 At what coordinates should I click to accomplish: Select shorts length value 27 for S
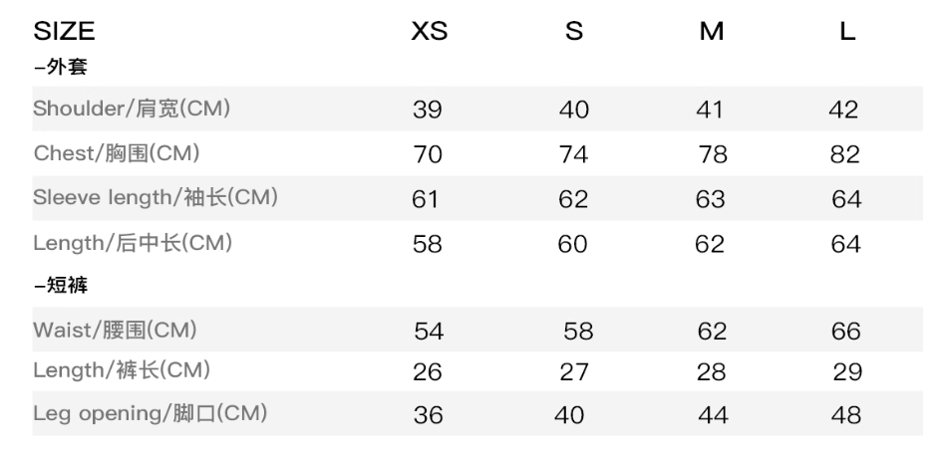click(572, 372)
